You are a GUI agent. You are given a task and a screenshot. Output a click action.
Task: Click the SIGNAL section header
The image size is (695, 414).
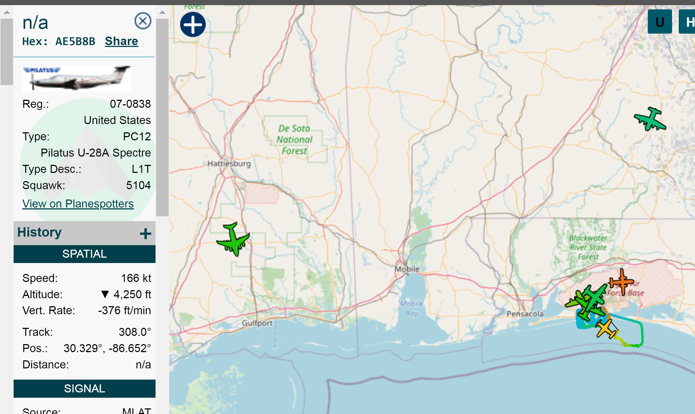pos(85,388)
